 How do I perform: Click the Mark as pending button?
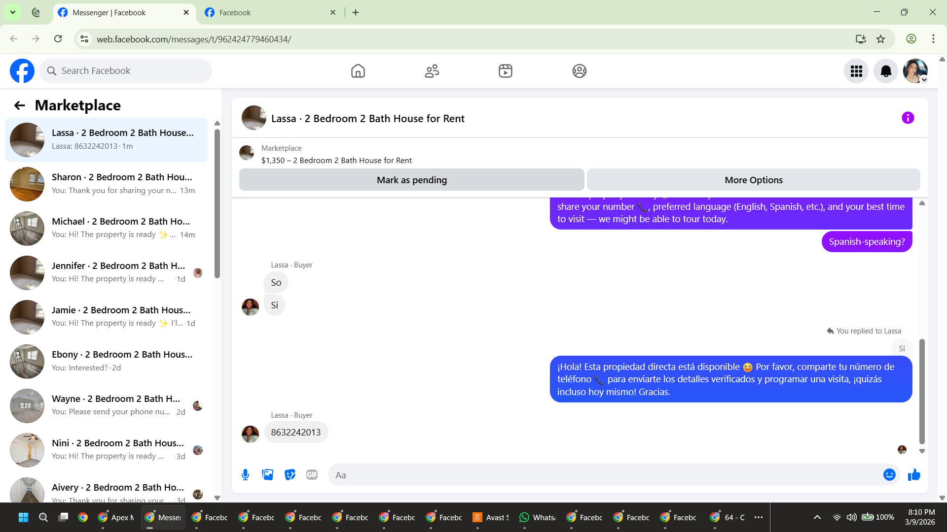[x=411, y=180]
